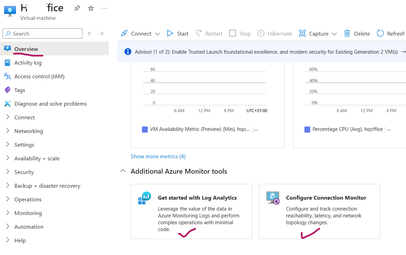
Task: Open the Monitoring menu item
Action: pyautogui.click(x=28, y=213)
